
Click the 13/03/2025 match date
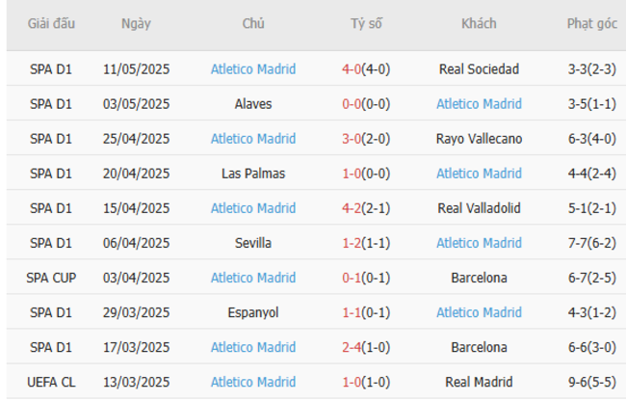tap(136, 382)
